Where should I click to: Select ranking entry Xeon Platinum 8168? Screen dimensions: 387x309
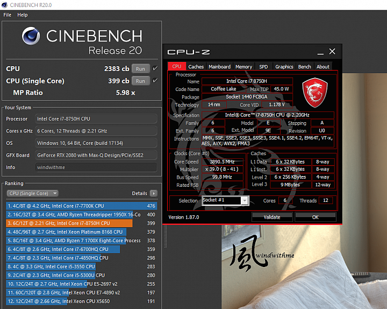click(82, 231)
